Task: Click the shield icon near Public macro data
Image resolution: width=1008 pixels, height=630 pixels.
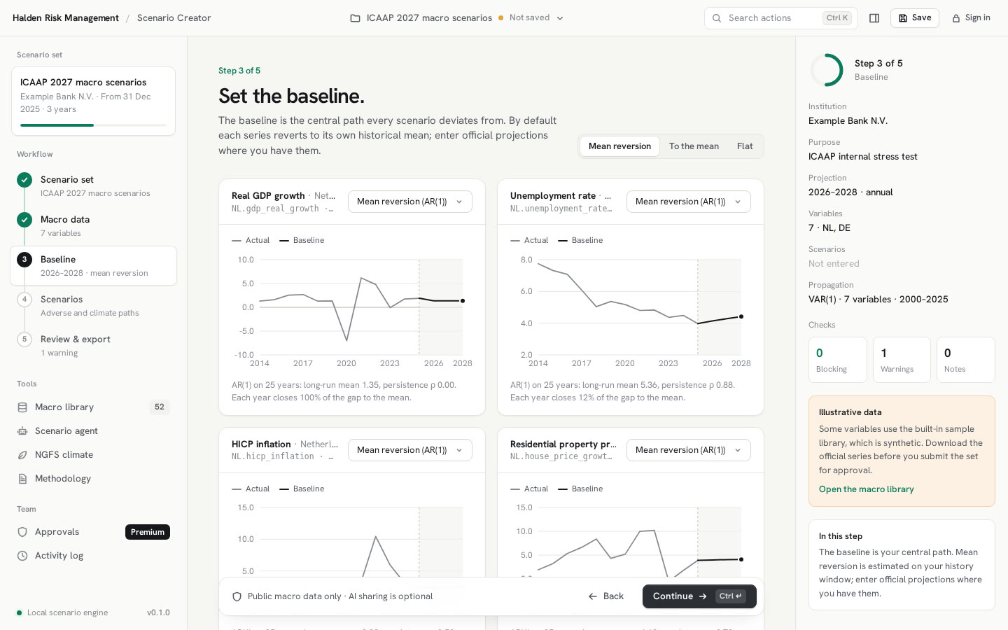Action: pos(237,596)
